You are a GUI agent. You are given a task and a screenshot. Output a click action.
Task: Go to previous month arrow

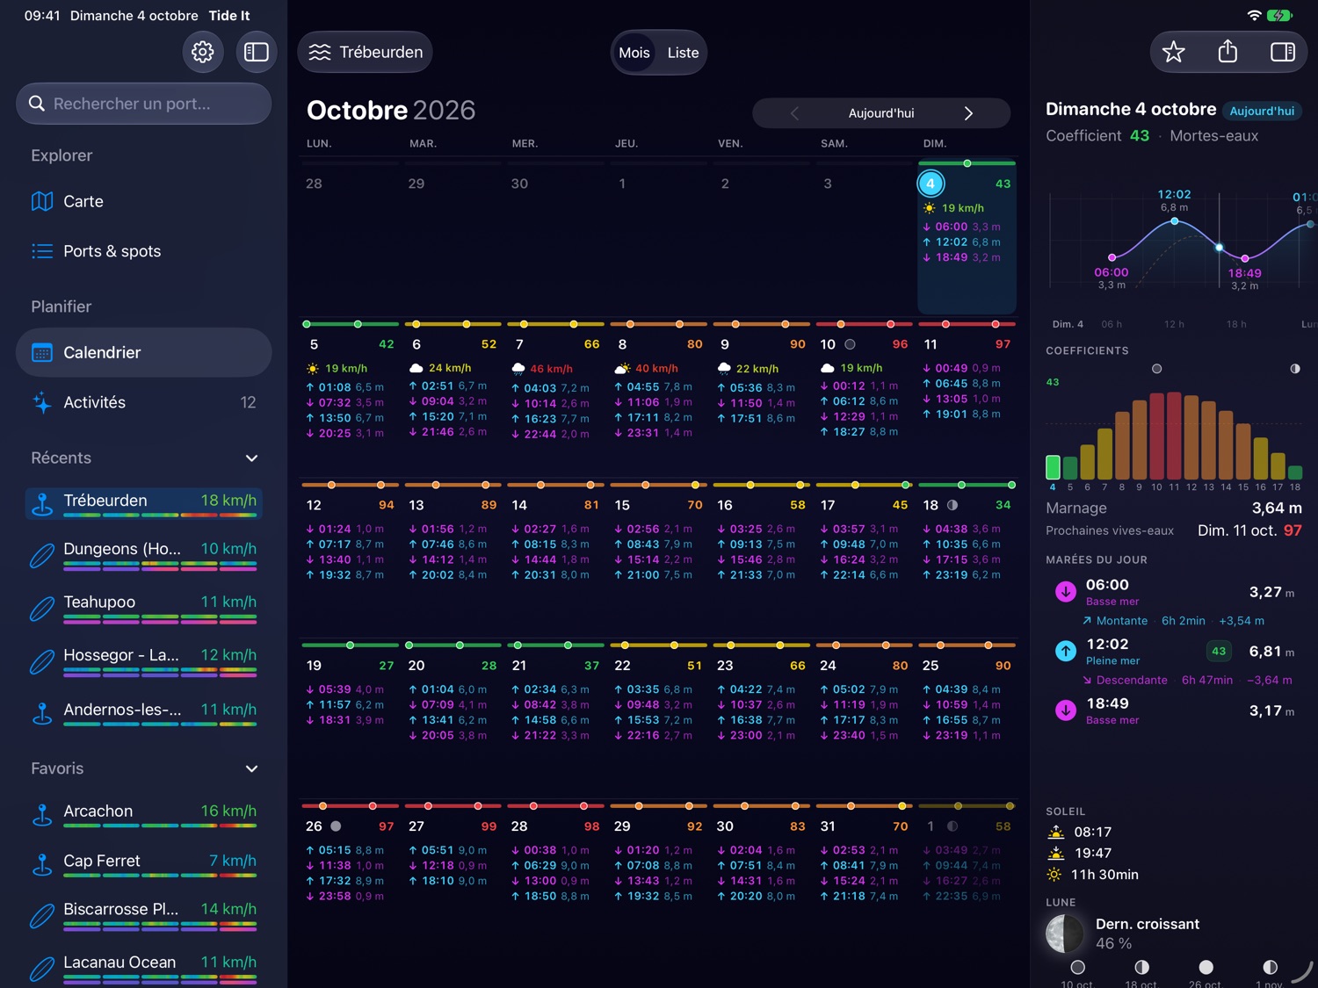794,113
